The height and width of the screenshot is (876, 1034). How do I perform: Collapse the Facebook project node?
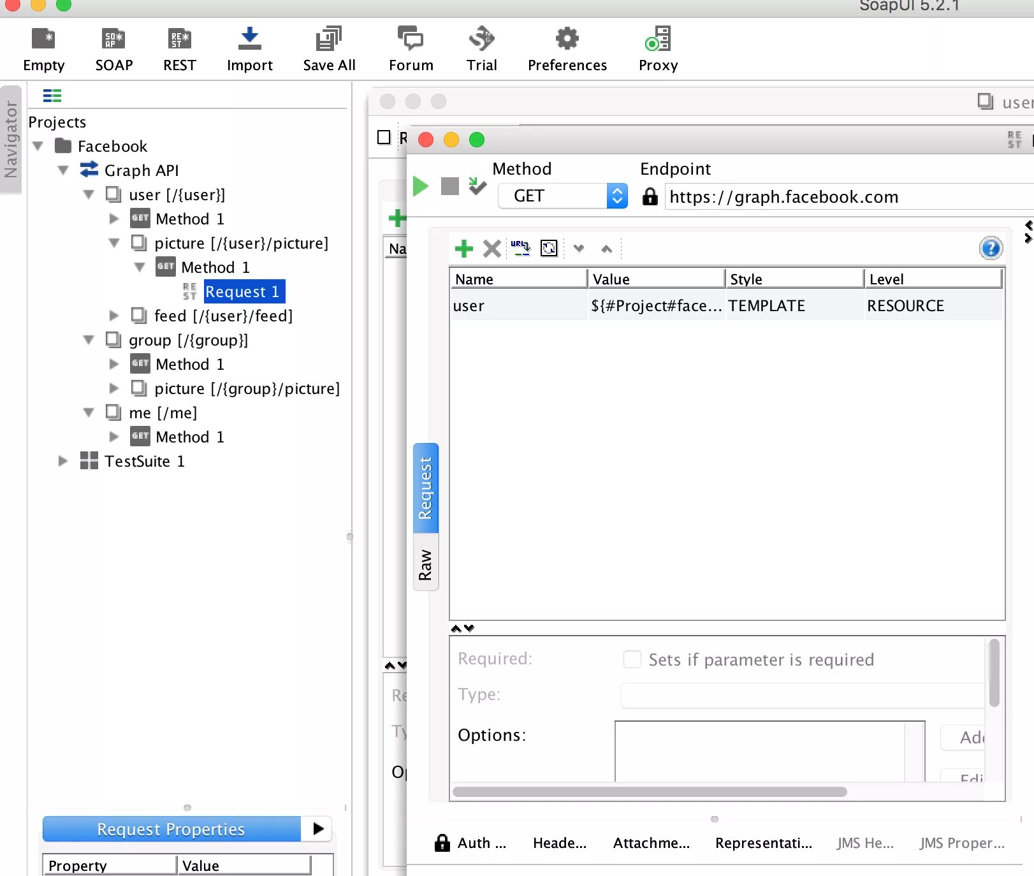38,147
